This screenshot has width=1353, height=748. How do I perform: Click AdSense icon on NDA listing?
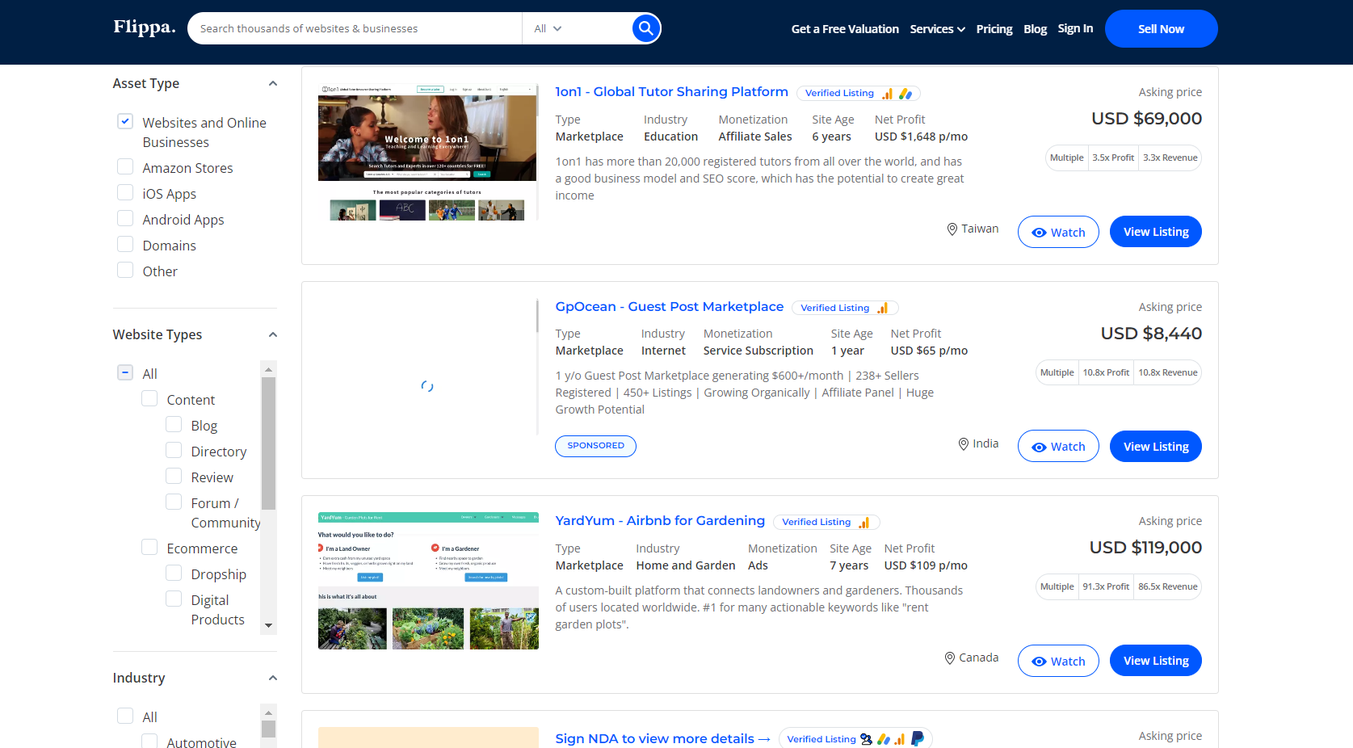(884, 739)
